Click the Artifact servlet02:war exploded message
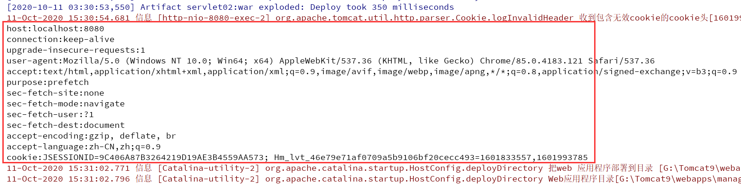Viewport: 741px width, 189px height. pyautogui.click(x=297, y=7)
